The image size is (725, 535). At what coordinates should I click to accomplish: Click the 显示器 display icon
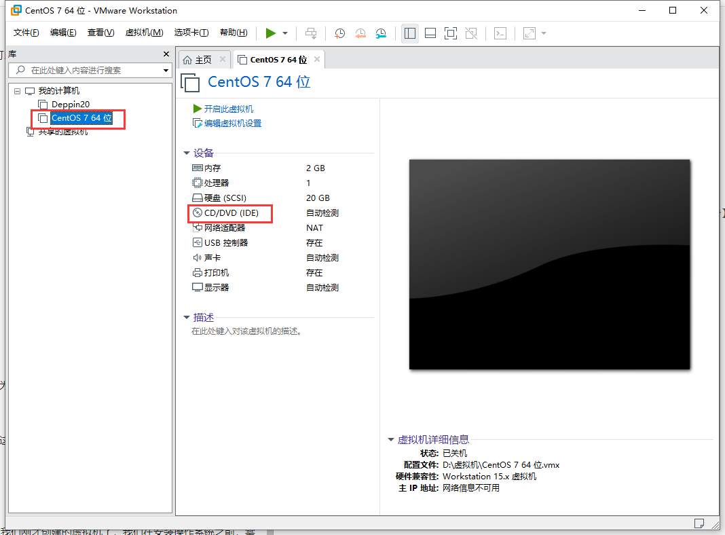[x=198, y=287]
